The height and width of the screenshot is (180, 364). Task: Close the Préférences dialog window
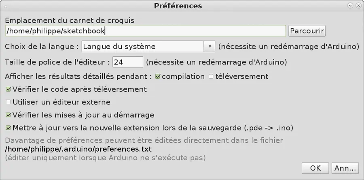tap(358, 6)
